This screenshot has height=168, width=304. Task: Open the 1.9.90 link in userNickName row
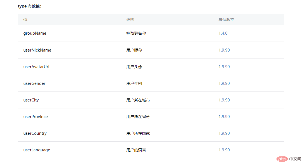tap(224, 50)
